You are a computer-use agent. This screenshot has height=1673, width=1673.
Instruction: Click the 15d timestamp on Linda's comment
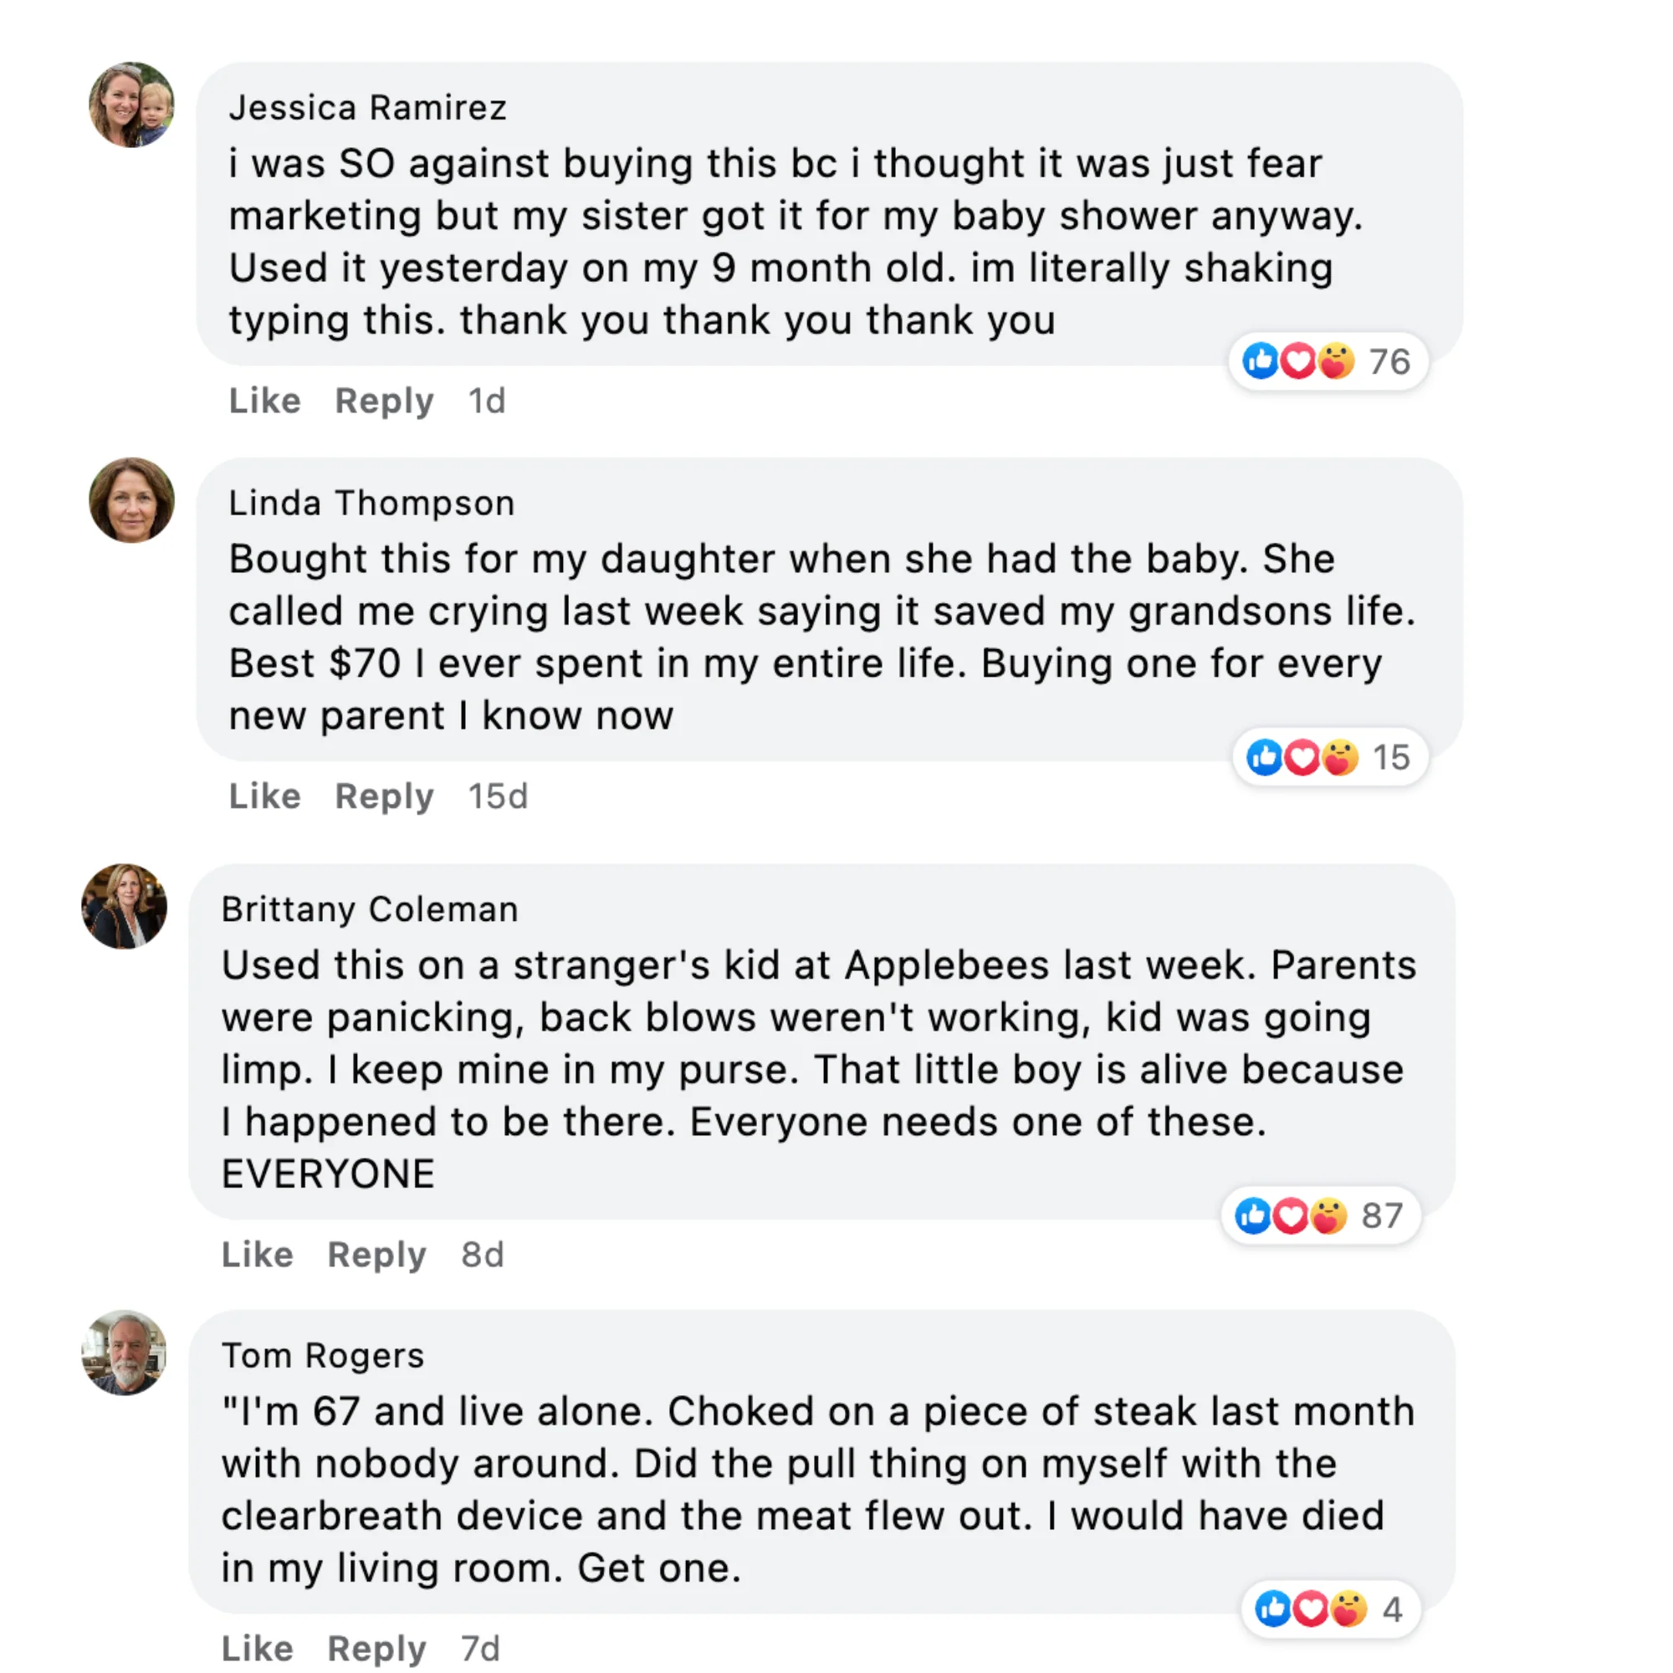click(498, 796)
